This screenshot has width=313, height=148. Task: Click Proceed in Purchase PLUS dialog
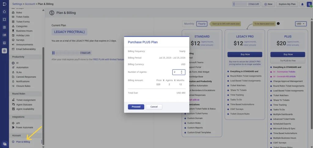(136, 107)
